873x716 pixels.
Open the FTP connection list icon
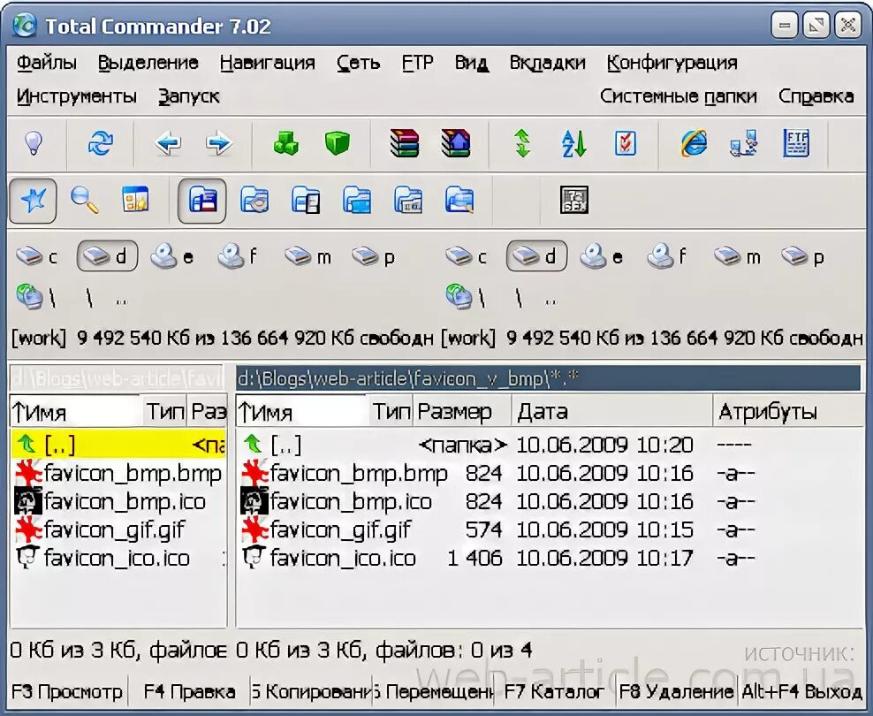pos(795,144)
